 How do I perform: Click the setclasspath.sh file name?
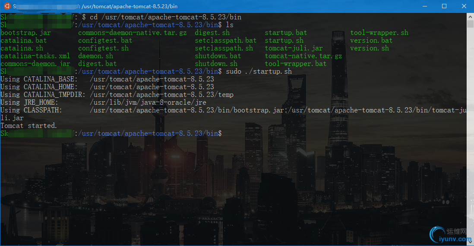pos(224,48)
